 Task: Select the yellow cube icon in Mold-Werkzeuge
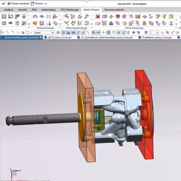(171, 16)
